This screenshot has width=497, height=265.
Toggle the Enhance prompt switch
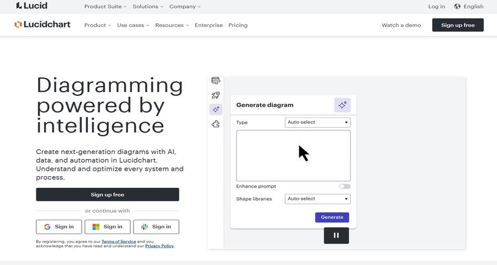pyautogui.click(x=345, y=187)
